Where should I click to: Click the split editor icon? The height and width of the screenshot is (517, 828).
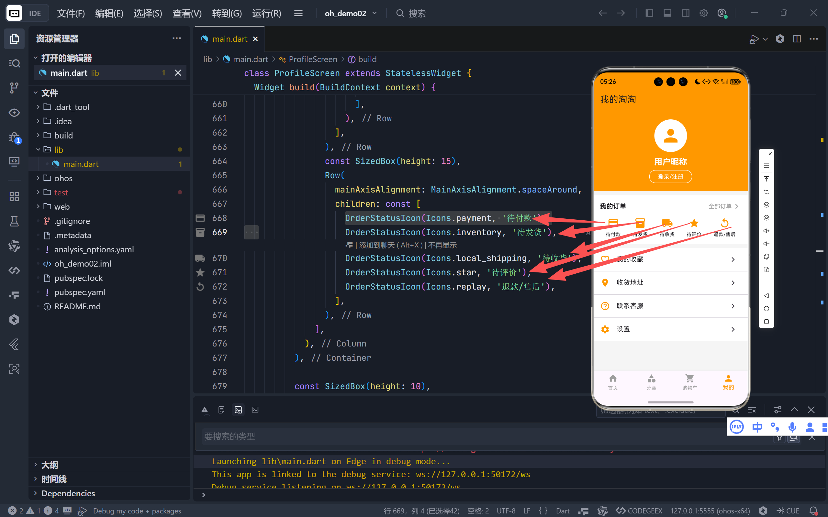[797, 39]
